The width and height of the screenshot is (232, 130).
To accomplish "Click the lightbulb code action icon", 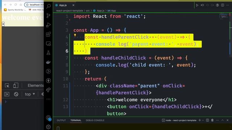I will [75, 35].
